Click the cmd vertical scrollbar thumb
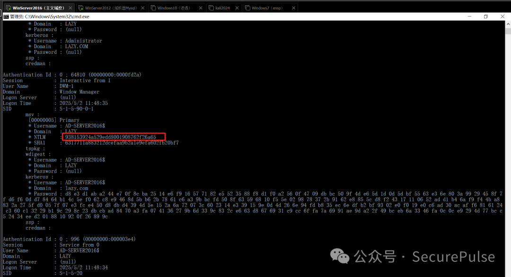Screen dimensions: 511x277 coord(508,31)
